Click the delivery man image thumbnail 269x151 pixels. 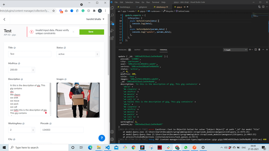78,100
